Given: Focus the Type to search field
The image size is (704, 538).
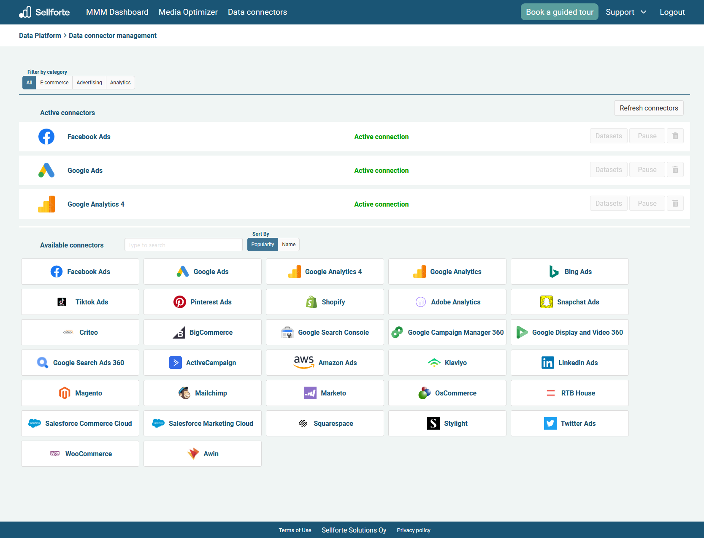Looking at the screenshot, I should pos(183,245).
